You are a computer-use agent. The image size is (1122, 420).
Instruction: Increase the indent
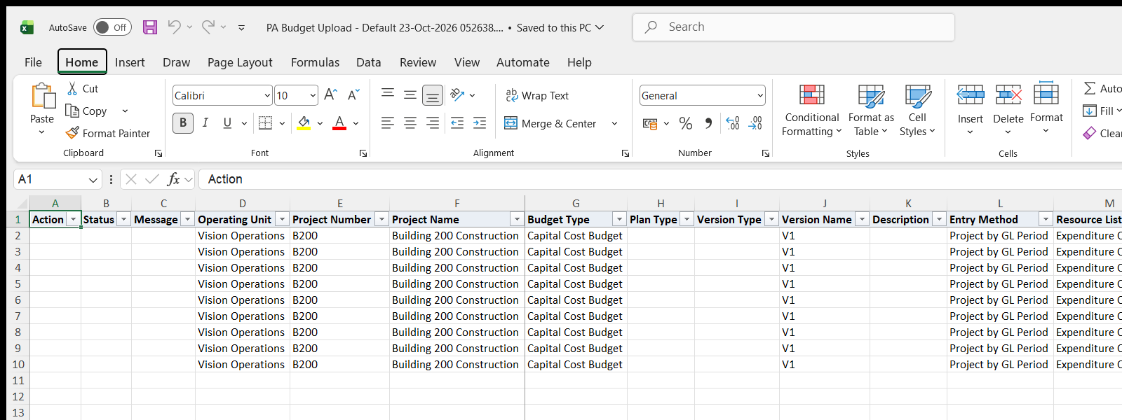(x=480, y=123)
